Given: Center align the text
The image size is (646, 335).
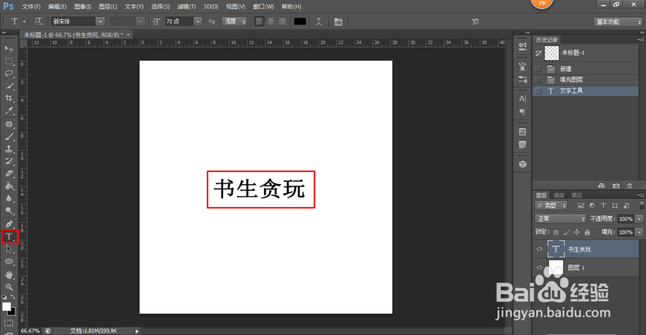Looking at the screenshot, I should click(271, 21).
